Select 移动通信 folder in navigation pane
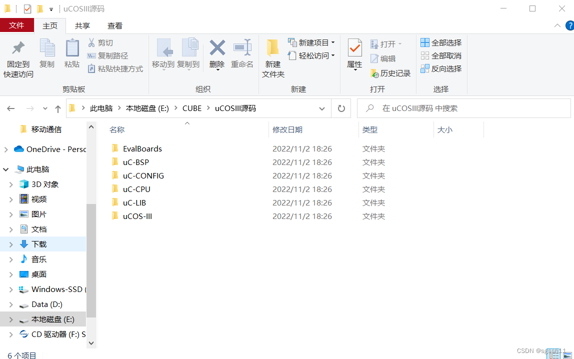 click(46, 129)
